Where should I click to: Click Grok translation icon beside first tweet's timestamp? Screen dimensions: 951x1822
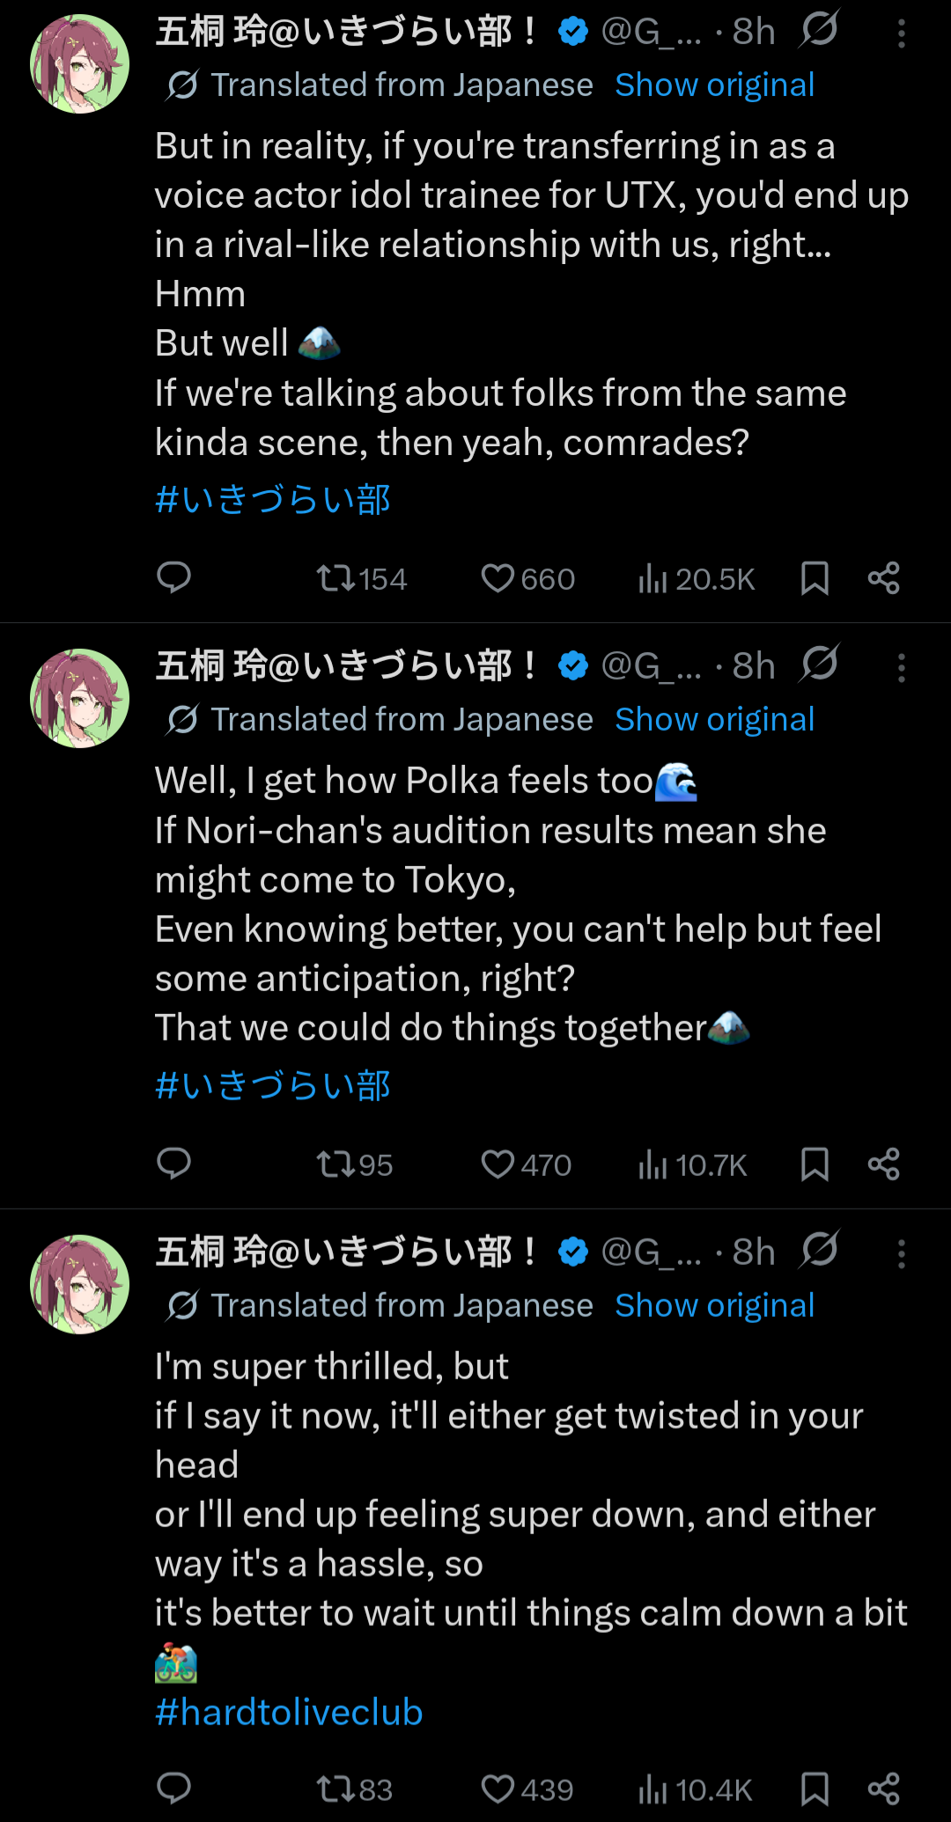[x=819, y=31]
